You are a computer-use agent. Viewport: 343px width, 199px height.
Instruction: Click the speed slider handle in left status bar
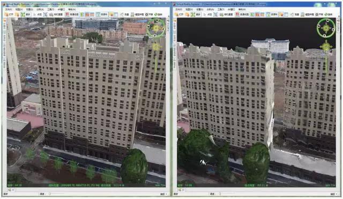pos(49,194)
